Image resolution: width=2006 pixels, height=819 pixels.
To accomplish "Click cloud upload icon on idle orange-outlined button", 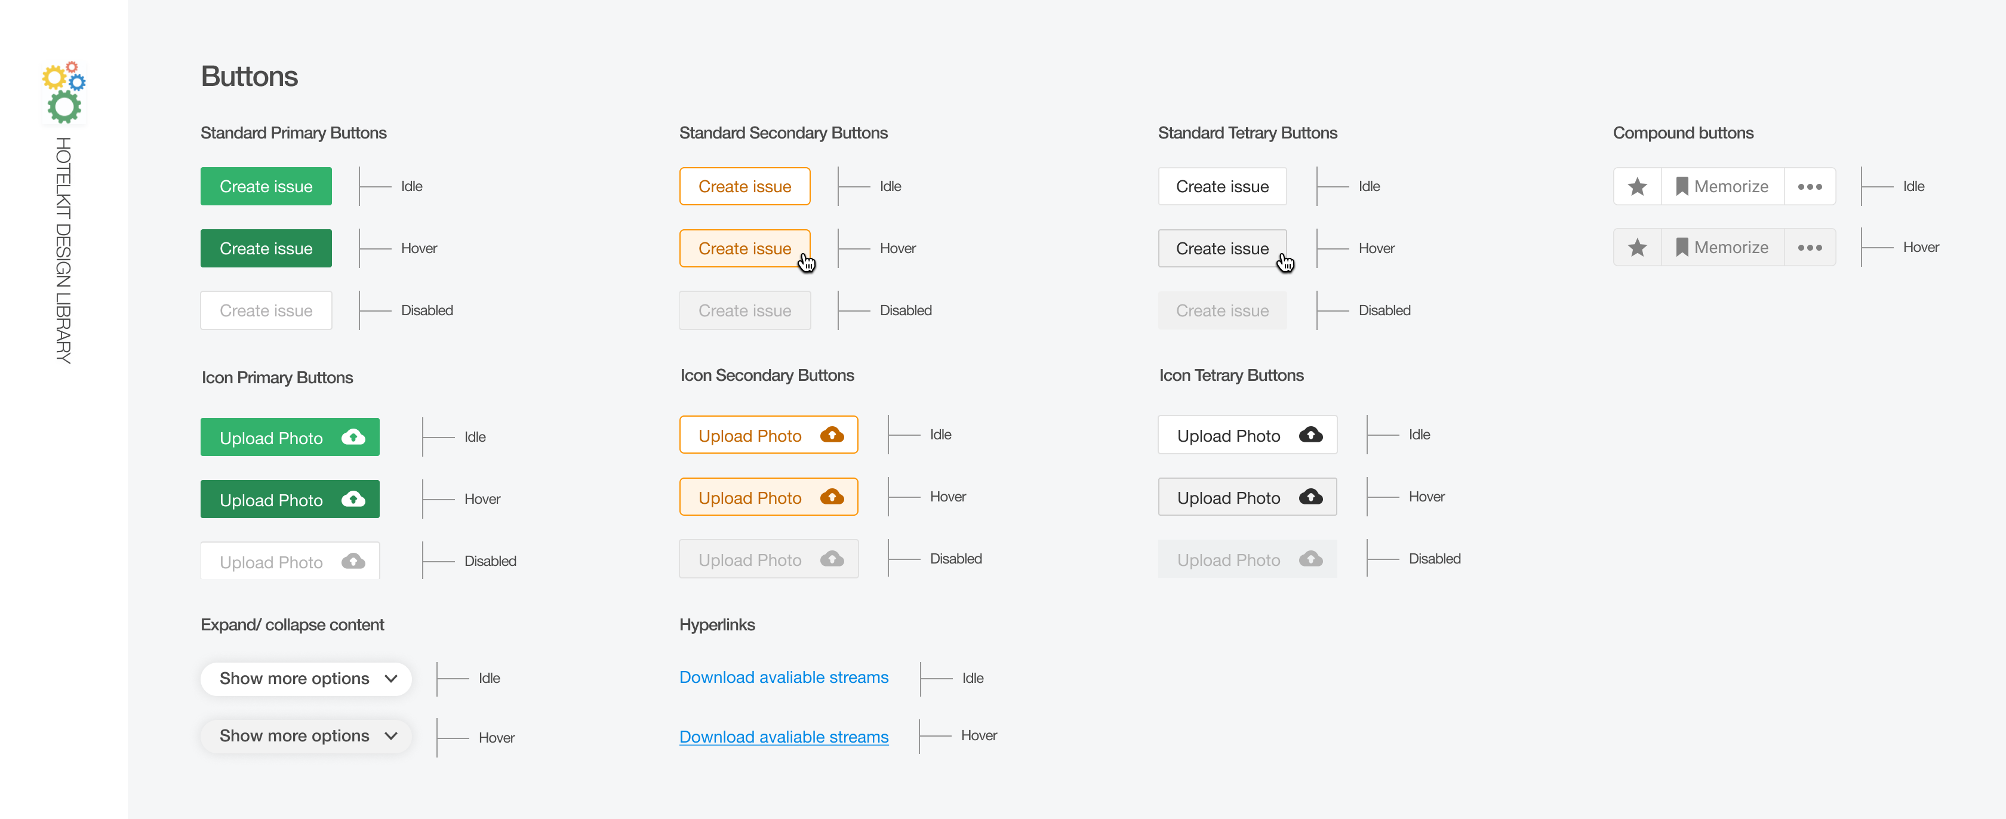I will (x=832, y=435).
